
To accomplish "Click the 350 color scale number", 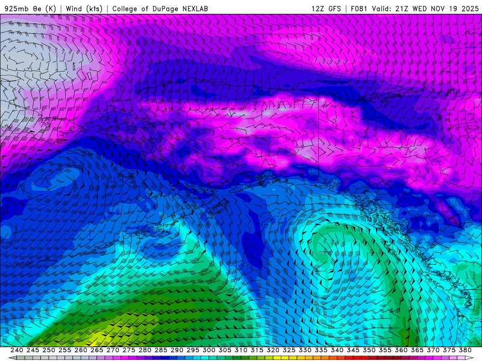I will [369, 350].
